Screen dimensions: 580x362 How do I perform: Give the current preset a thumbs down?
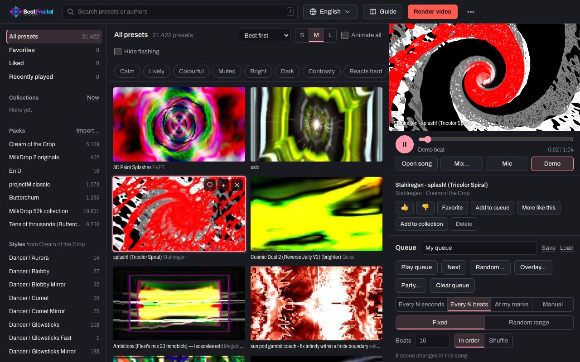click(425, 208)
